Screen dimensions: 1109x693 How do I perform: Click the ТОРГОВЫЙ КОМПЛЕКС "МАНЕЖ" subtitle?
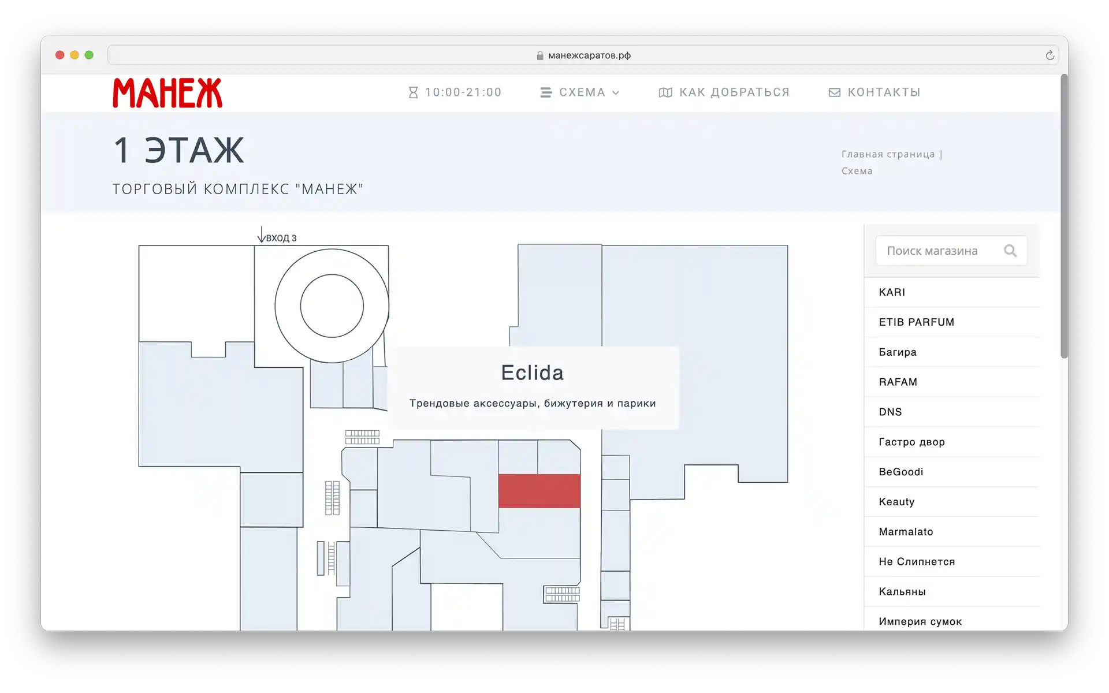click(x=238, y=189)
